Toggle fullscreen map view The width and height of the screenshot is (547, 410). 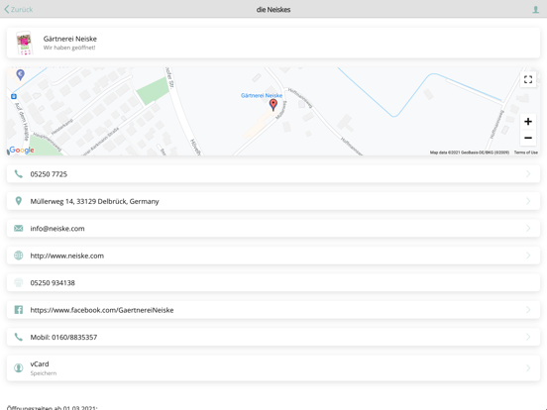pos(528,79)
